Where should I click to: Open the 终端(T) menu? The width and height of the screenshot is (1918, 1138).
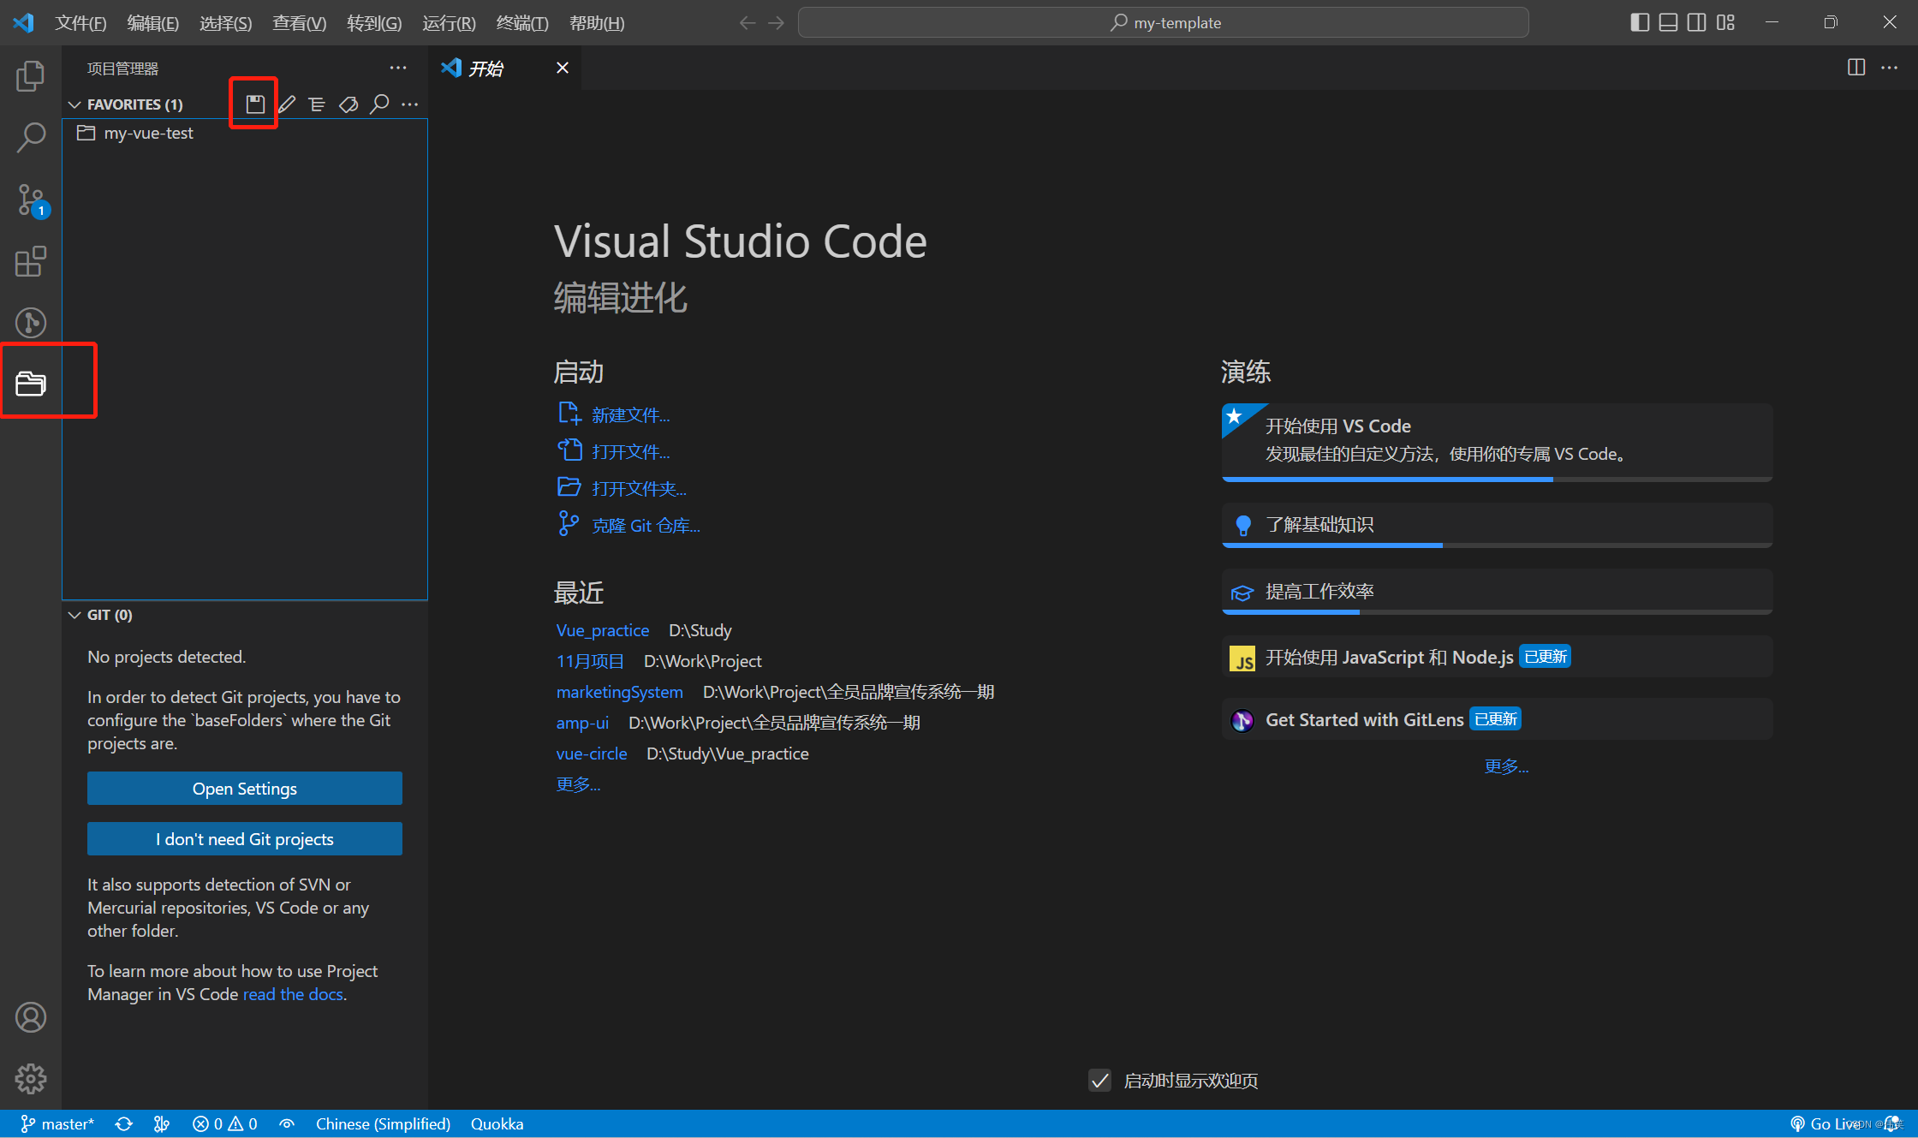pyautogui.click(x=521, y=23)
